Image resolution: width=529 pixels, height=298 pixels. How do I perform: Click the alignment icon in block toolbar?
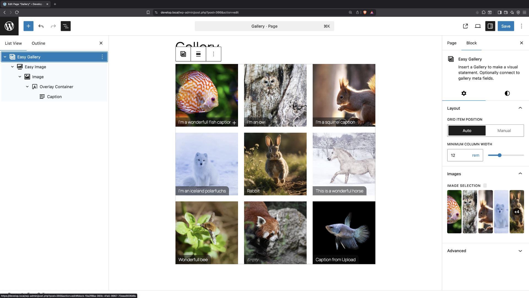coord(198,54)
